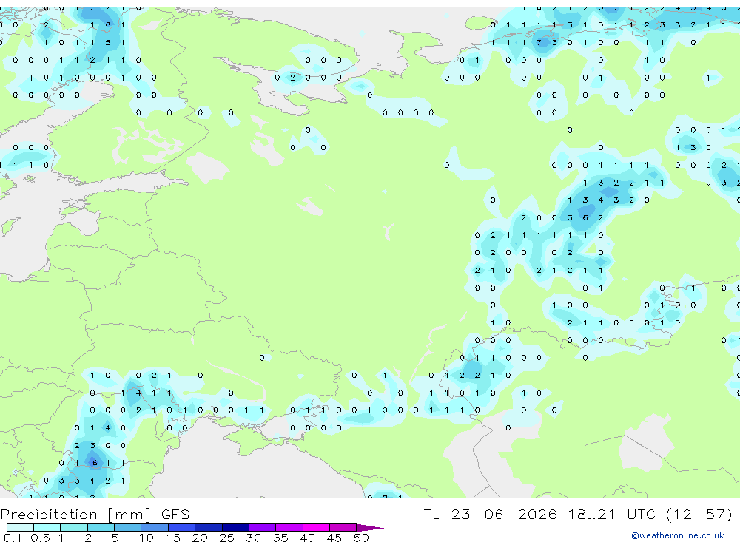Click the legend scale label "10"
The height and width of the screenshot is (542, 740).
(x=146, y=538)
